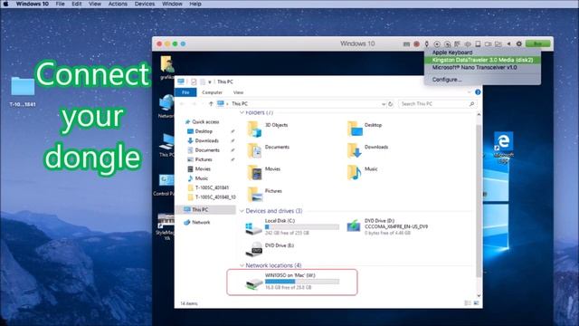Select Network in the navigation pane
Screen dimensions: 579x326
[197, 222]
